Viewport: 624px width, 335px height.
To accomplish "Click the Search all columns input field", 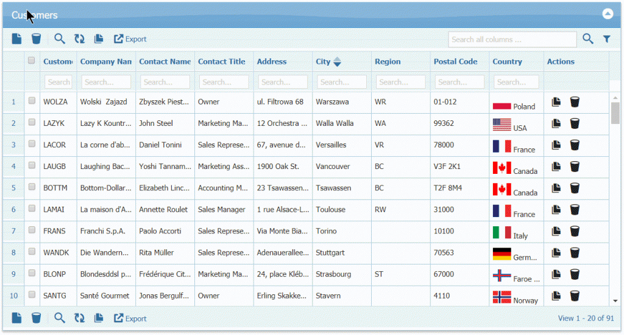I will 512,40.
